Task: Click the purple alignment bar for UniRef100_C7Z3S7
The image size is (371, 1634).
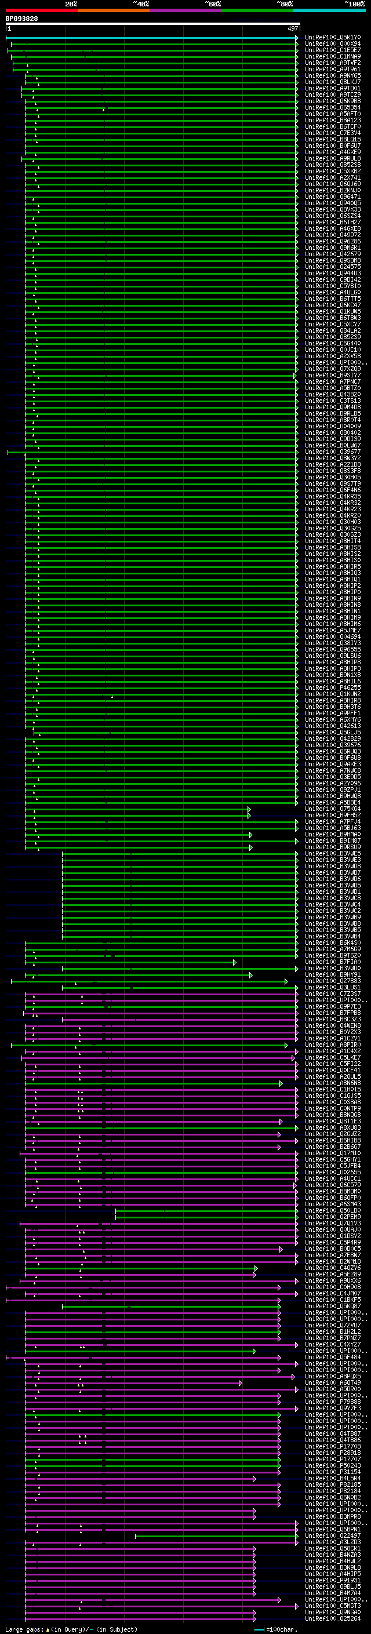Action: tap(161, 995)
